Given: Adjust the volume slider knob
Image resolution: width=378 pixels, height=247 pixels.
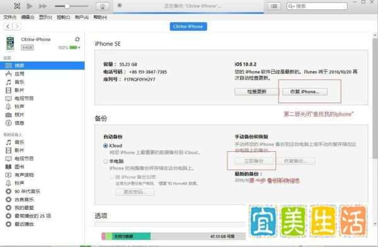Looking at the screenshot, I should click(x=67, y=6).
